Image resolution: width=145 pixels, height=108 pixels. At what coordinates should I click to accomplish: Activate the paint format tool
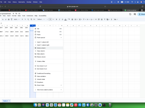click(12, 19)
